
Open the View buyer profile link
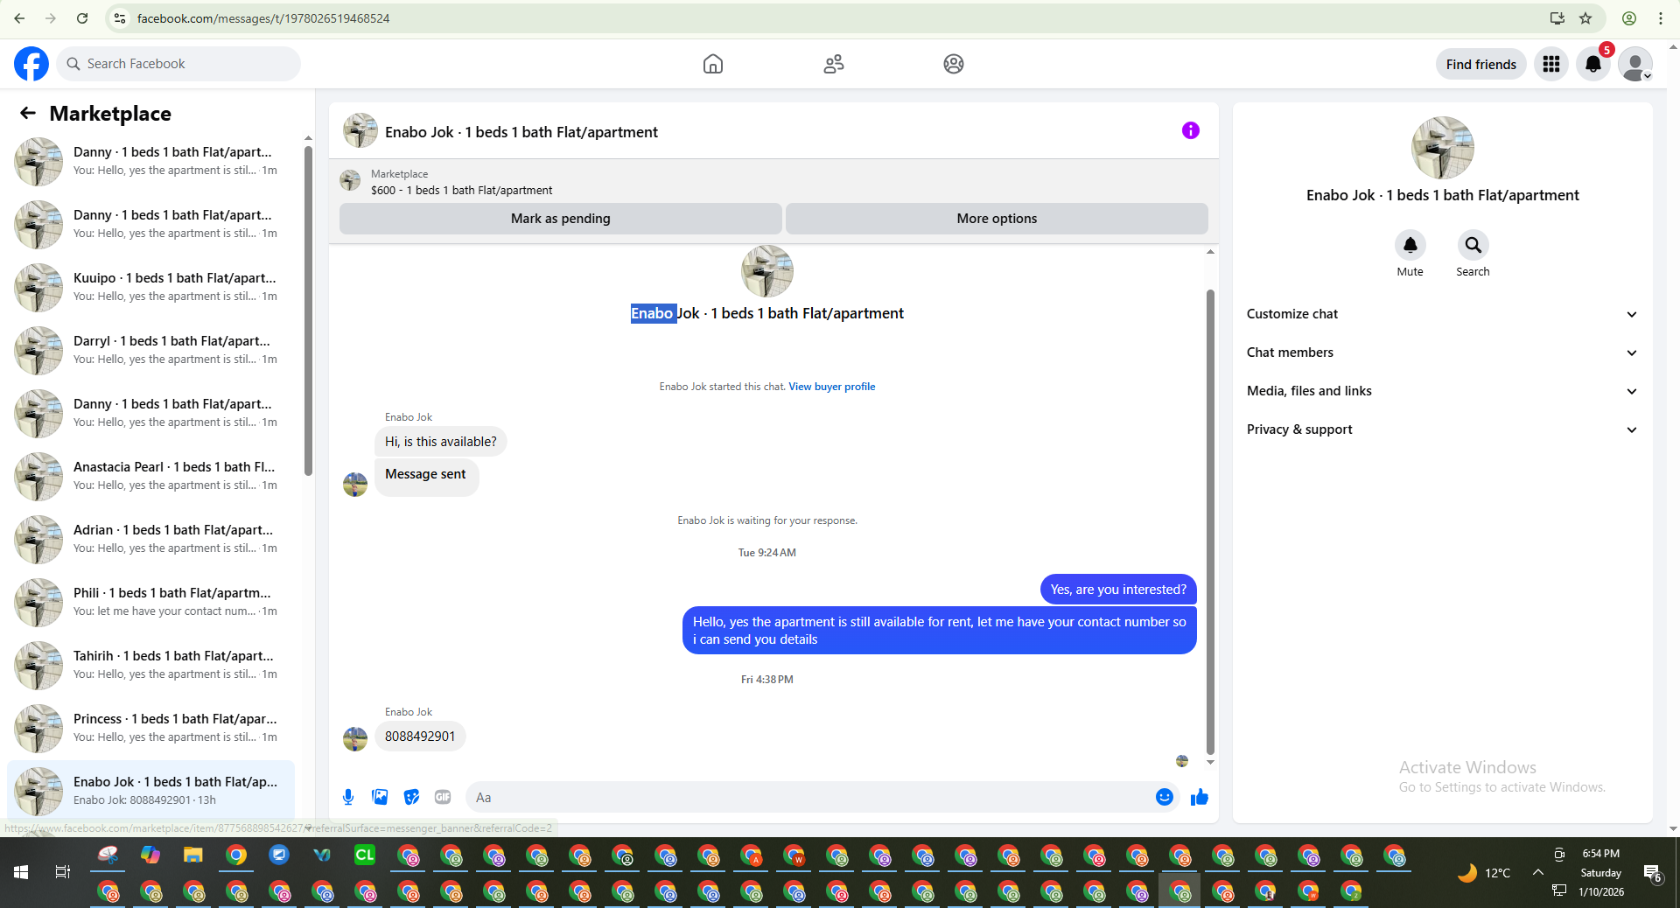coord(831,387)
